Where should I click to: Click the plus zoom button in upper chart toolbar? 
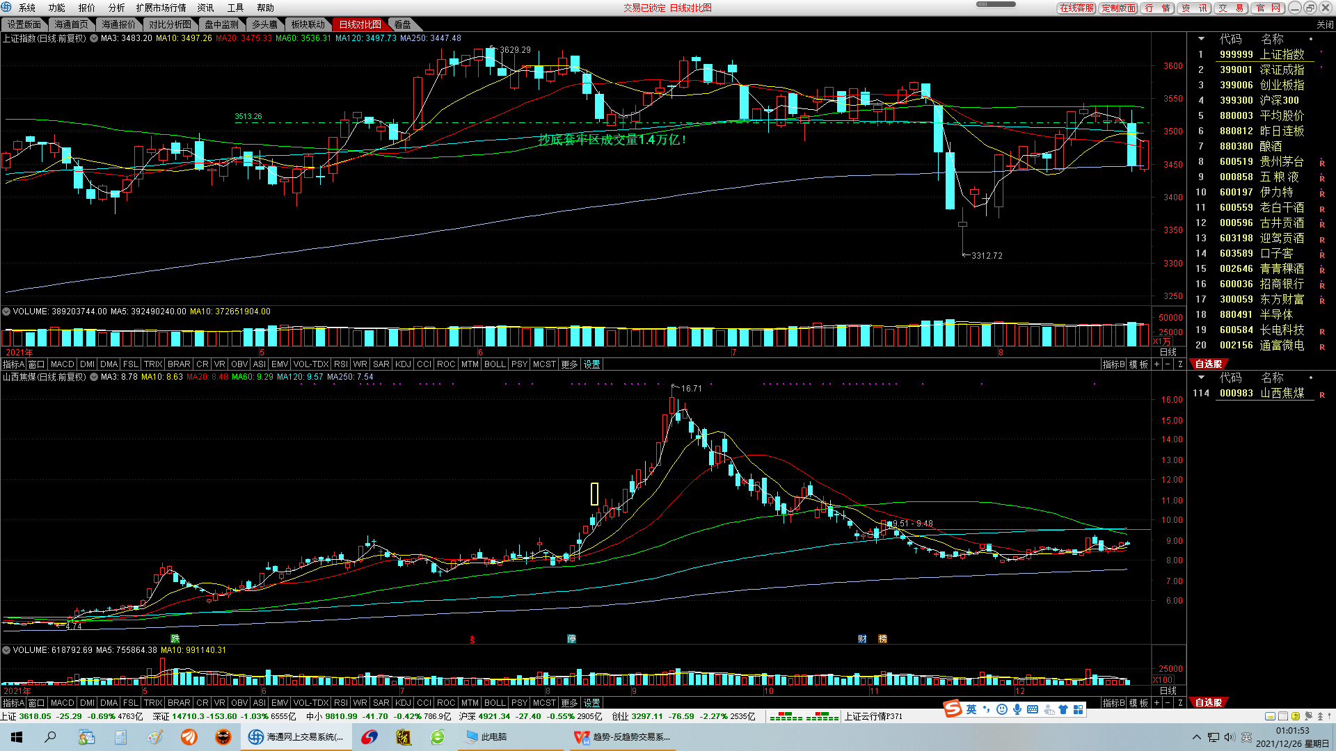pyautogui.click(x=1157, y=364)
